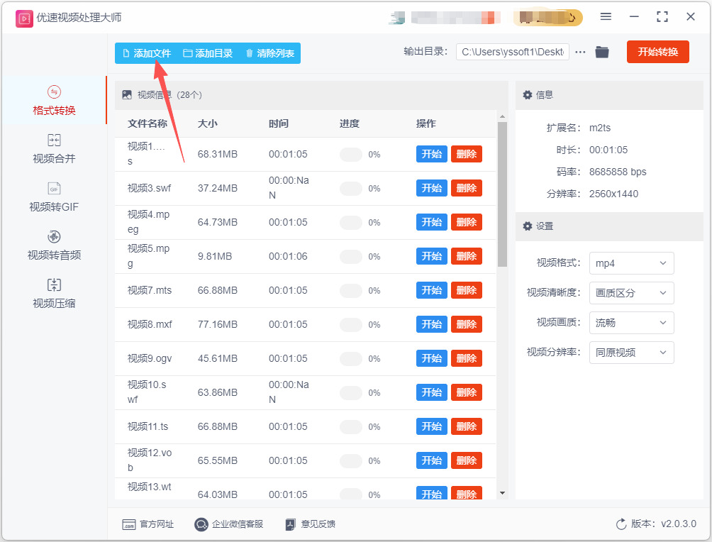The height and width of the screenshot is (542, 712).
Task: Delete the 视频12.vob row
Action: [467, 460]
